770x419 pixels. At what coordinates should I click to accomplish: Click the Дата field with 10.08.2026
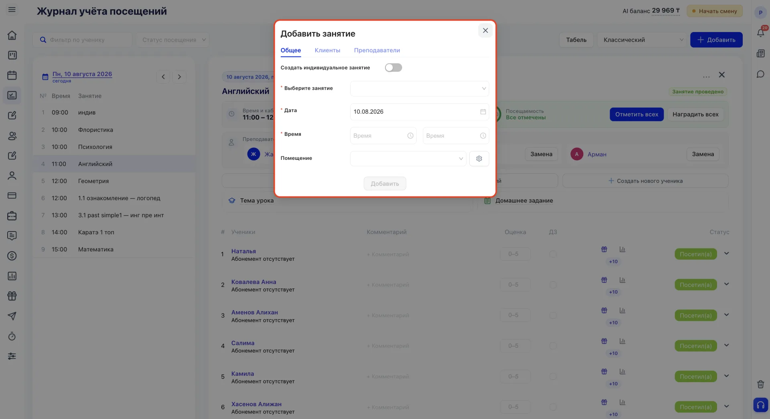(419, 112)
